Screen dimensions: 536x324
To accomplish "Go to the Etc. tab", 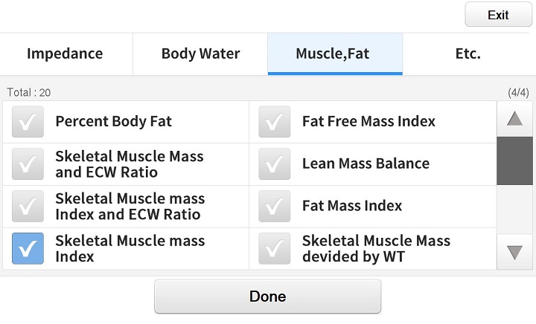I will [x=468, y=54].
